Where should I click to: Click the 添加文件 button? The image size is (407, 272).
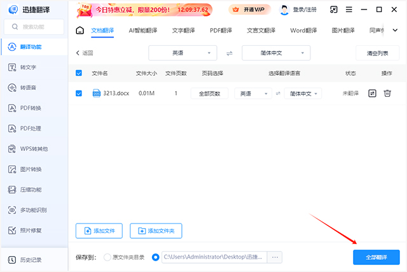click(99, 231)
